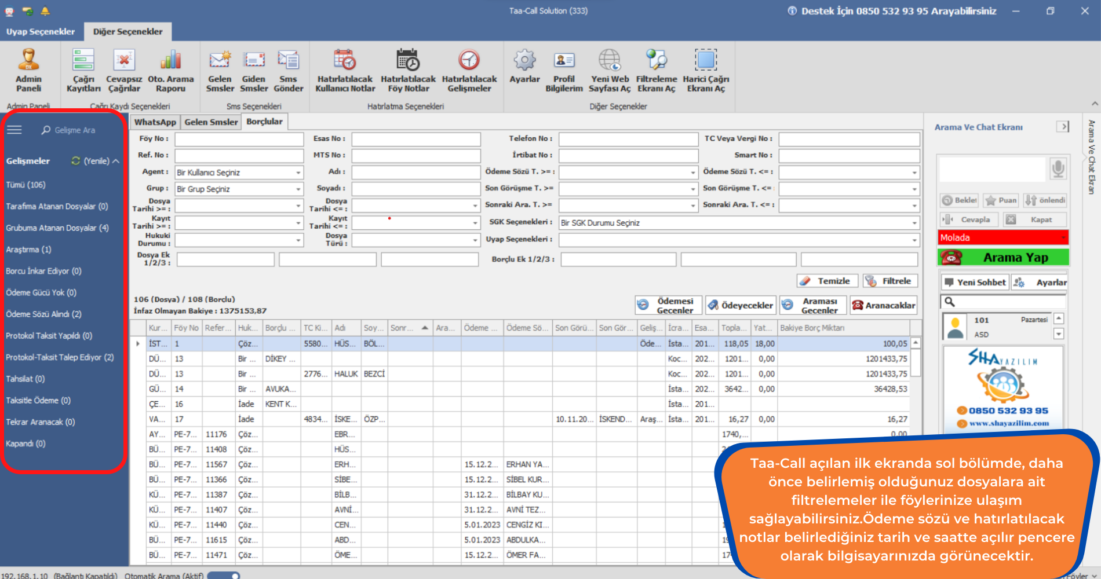The width and height of the screenshot is (1101, 579).
Task: Click the Cevapla answer button
Action: point(969,219)
